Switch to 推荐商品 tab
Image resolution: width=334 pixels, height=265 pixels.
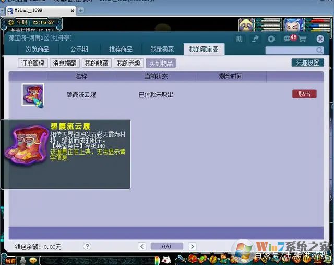click(x=121, y=49)
